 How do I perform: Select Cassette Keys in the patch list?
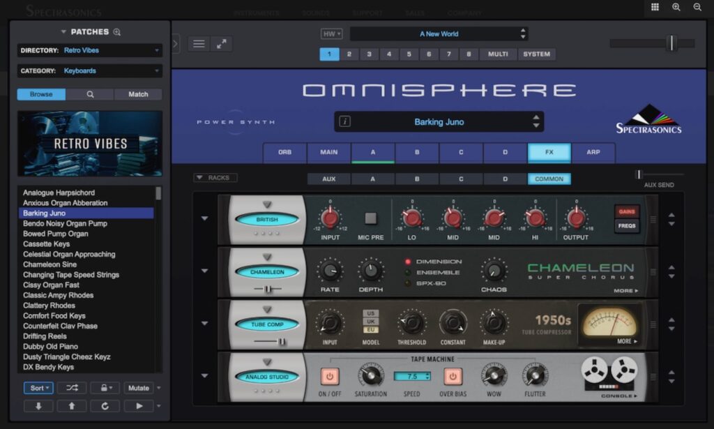click(47, 244)
